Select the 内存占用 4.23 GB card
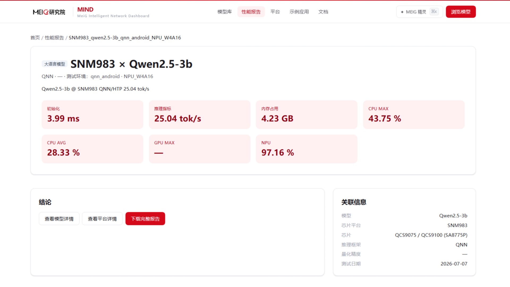The height and width of the screenshot is (287, 510). tap(307, 115)
